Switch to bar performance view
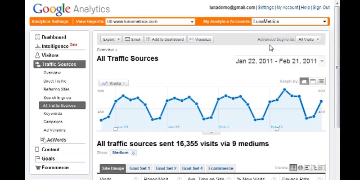360x180 pixels. pyautogui.click(x=307, y=167)
